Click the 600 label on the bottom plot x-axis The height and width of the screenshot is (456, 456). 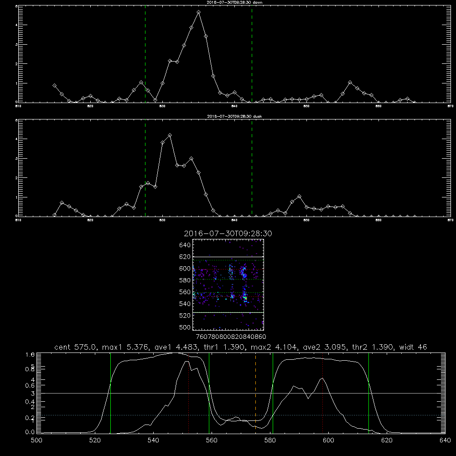(328, 440)
